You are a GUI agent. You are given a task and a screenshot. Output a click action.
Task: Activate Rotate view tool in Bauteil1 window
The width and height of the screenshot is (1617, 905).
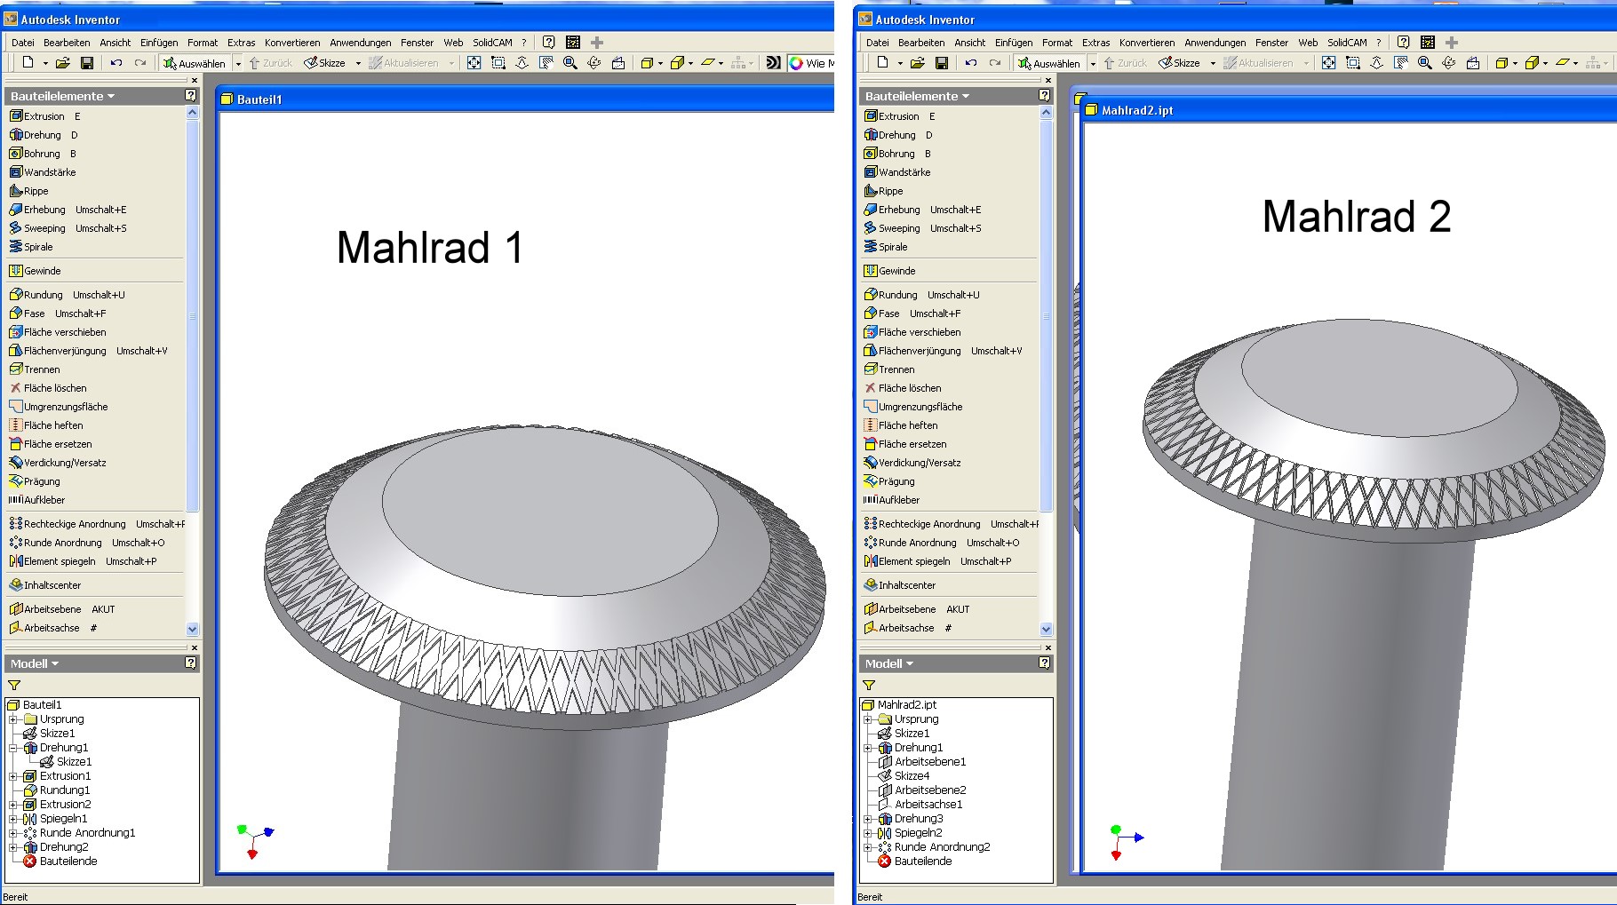click(594, 63)
